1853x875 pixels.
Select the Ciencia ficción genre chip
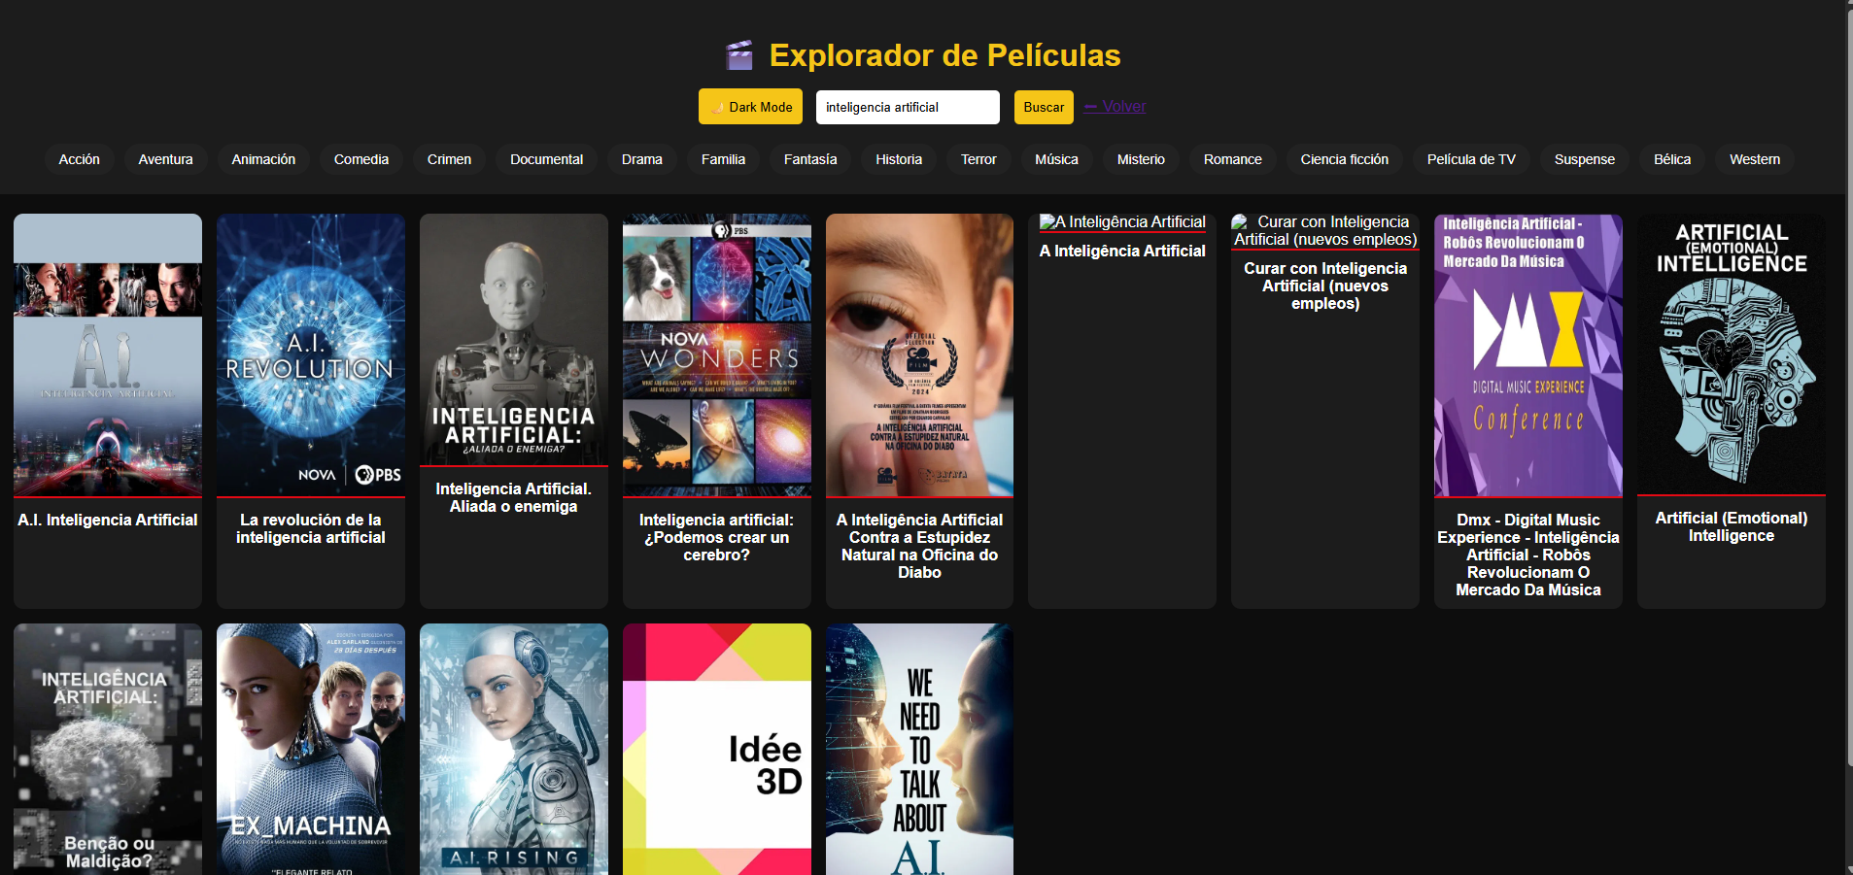[x=1345, y=159]
